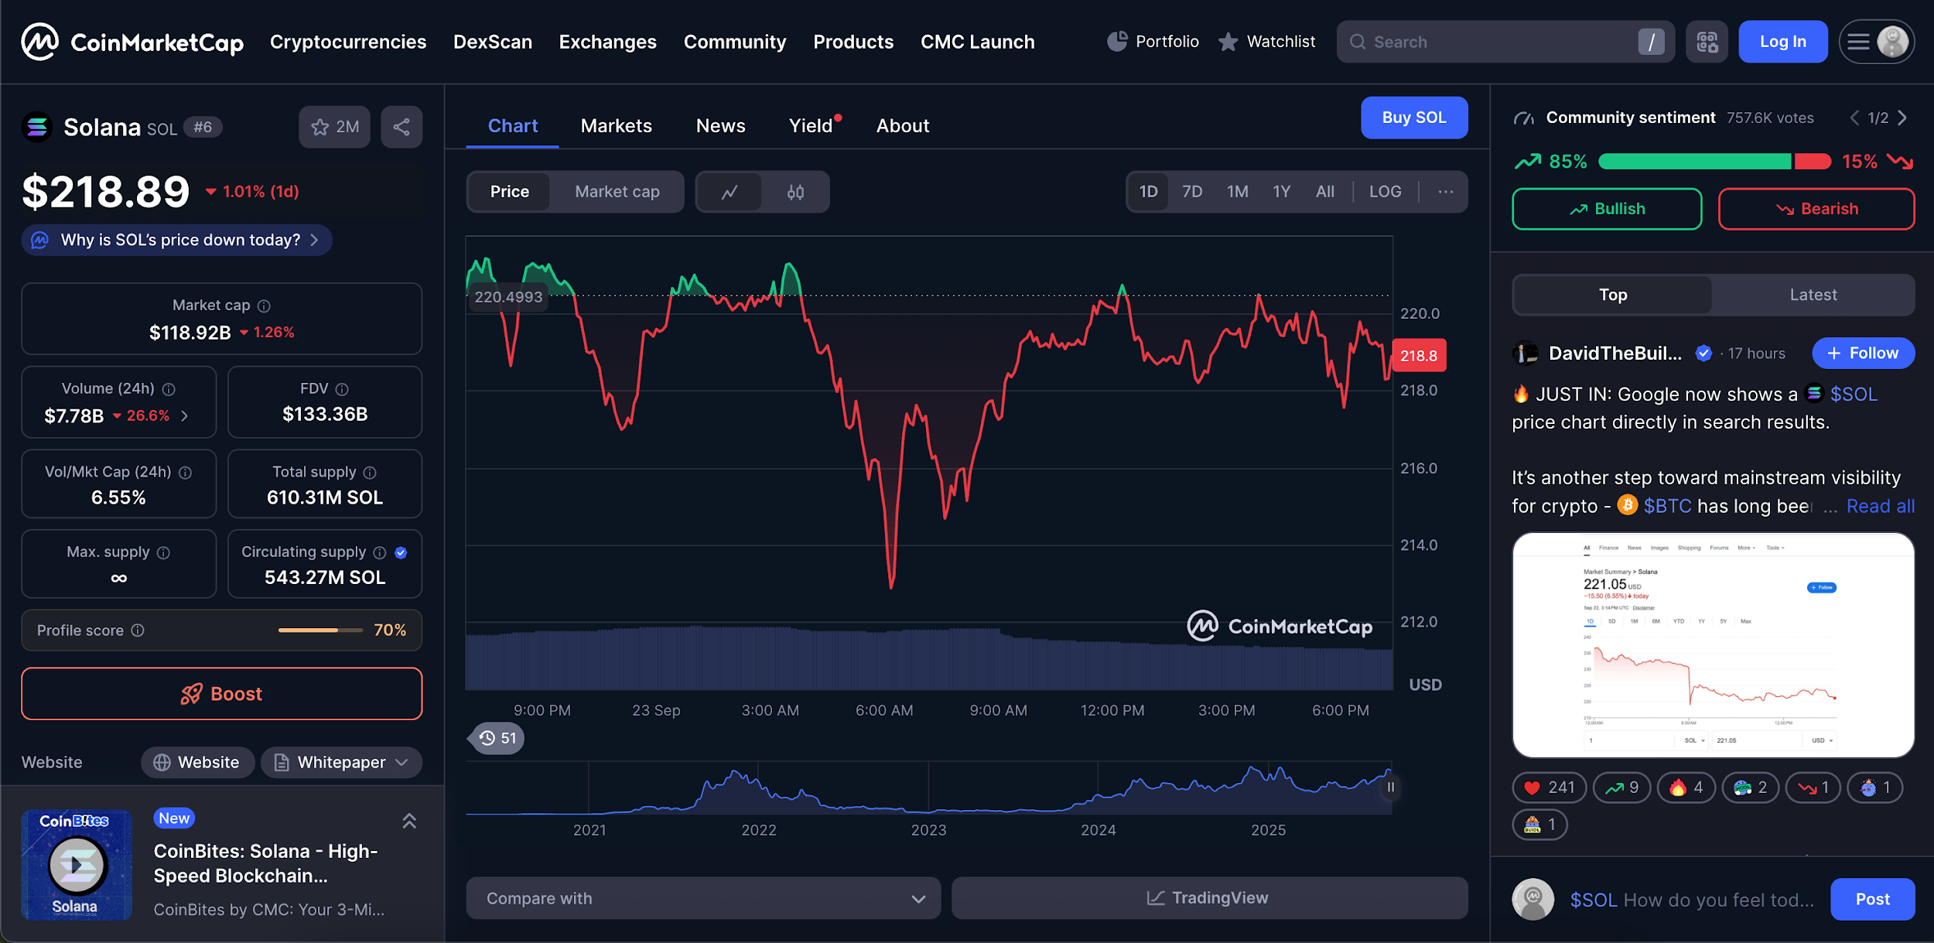
Task: Switch to the Latest posts tab
Action: (x=1812, y=295)
